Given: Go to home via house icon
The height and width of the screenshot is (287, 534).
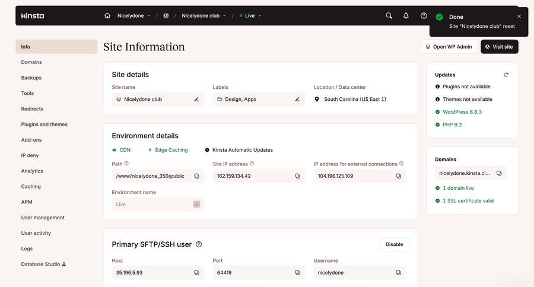Looking at the screenshot, I should point(107,15).
